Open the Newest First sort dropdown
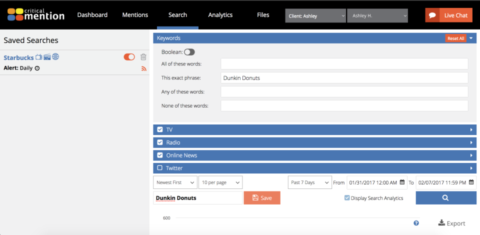This screenshot has width=480, height=235. (175, 182)
